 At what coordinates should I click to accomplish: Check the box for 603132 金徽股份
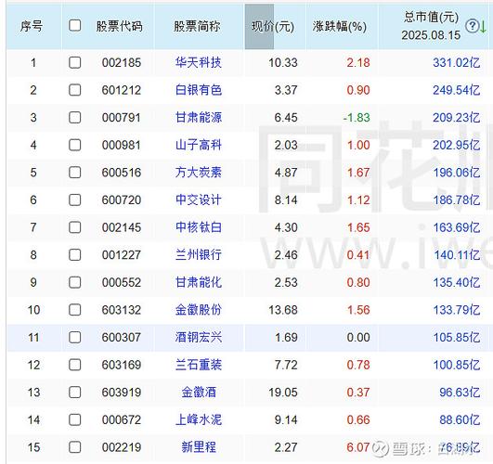point(75,310)
